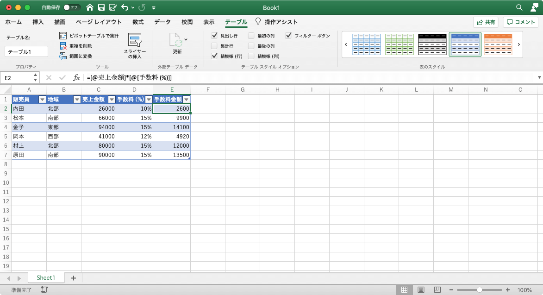
Task: Click the fx insert function icon
Action: (x=76, y=77)
